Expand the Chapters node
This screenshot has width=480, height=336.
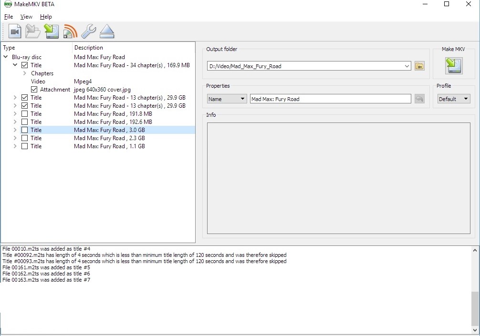coord(24,73)
